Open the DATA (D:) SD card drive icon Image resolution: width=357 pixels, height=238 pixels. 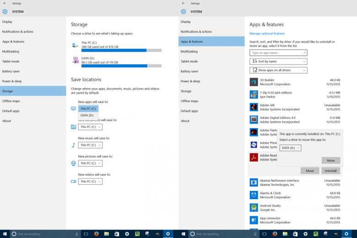click(x=76, y=60)
